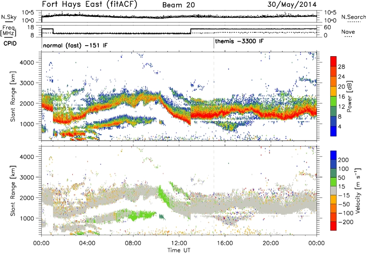Click the blue top swatch on Velocity colorbar

coord(334,155)
